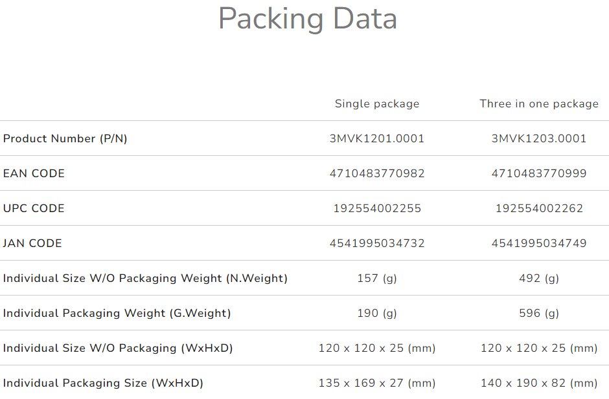Select EAN value 4710483770982
This screenshot has height=399, width=609.
pos(377,173)
